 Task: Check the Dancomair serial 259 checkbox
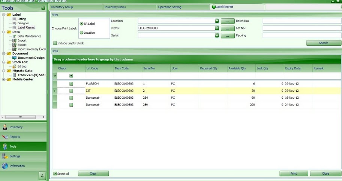[x=71, y=105]
